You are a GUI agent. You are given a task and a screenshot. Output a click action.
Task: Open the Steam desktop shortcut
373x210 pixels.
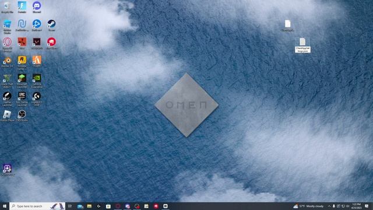point(51,25)
